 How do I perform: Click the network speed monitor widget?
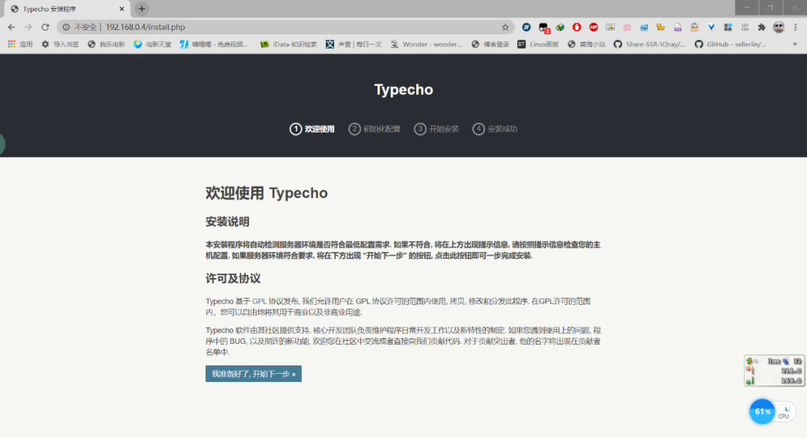(775, 371)
